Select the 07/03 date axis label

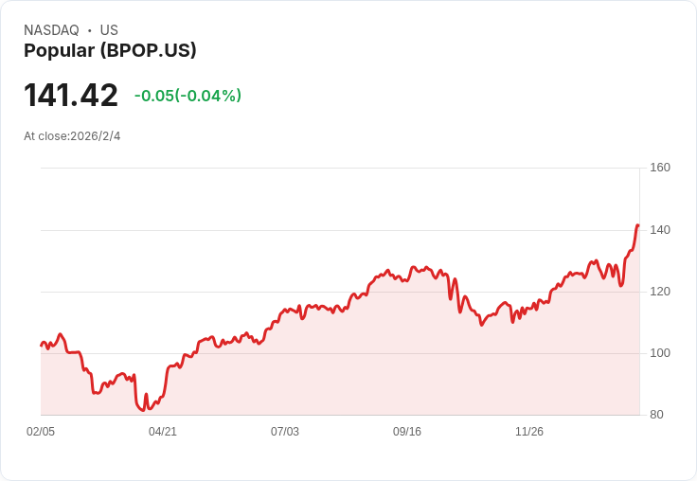[x=285, y=432]
